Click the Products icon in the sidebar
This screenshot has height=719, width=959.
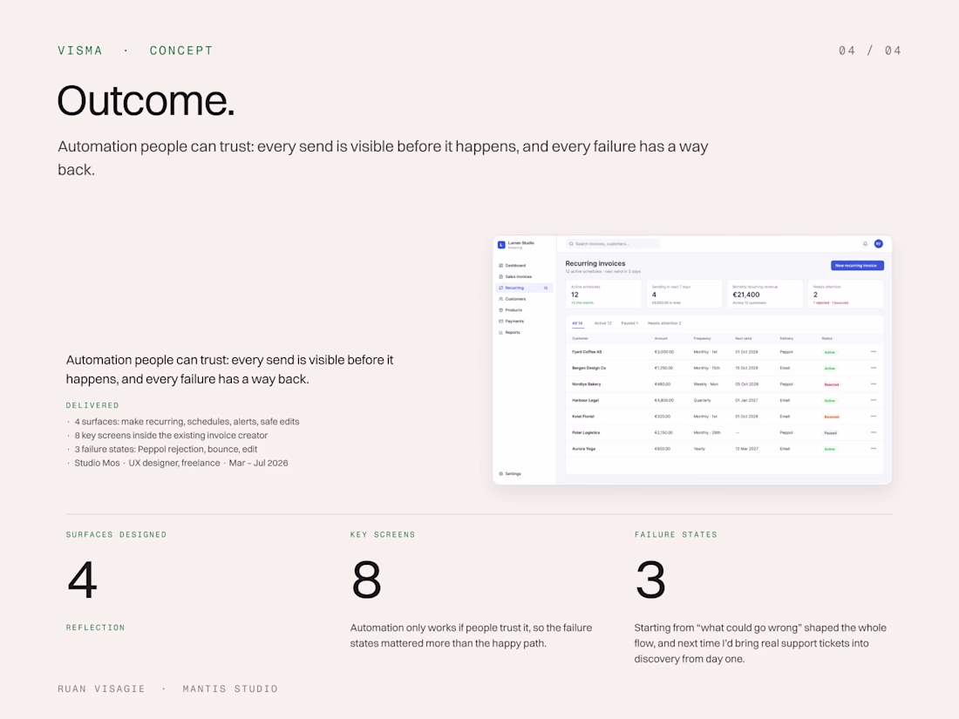click(501, 310)
